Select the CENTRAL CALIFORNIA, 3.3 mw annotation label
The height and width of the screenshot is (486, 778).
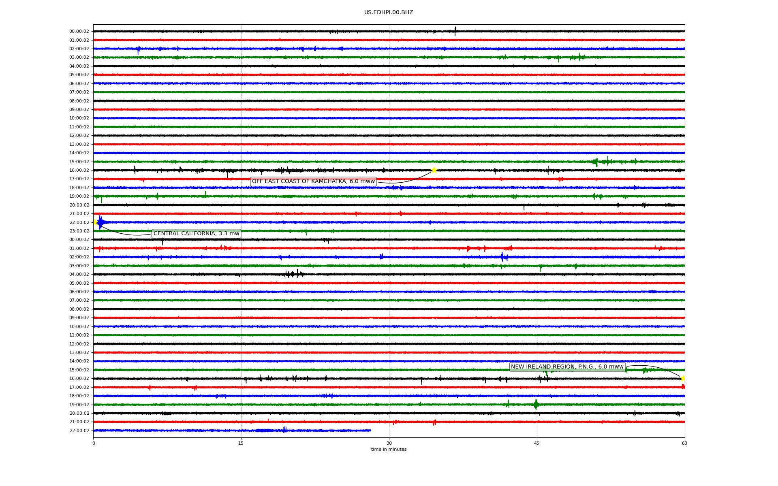tap(196, 234)
